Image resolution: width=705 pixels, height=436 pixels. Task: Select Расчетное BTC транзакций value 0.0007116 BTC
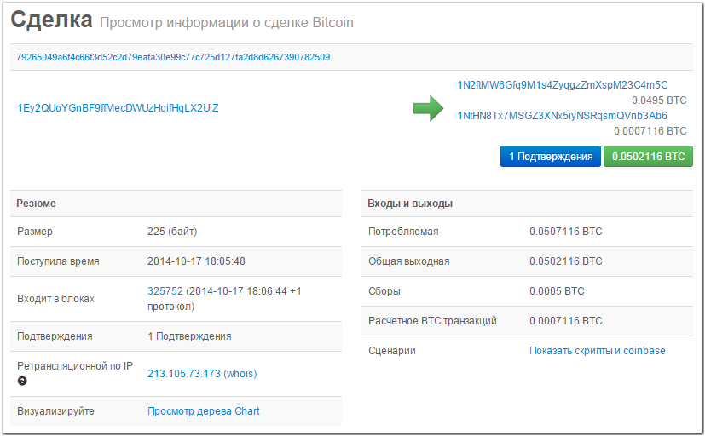565,321
